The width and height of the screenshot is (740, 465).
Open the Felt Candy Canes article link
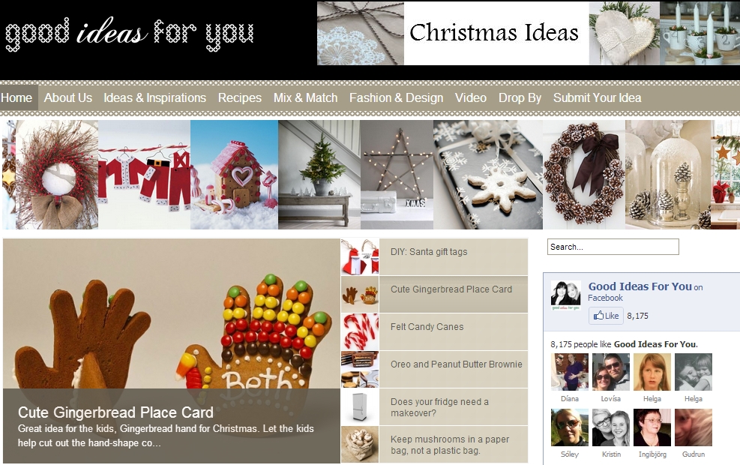point(427,327)
